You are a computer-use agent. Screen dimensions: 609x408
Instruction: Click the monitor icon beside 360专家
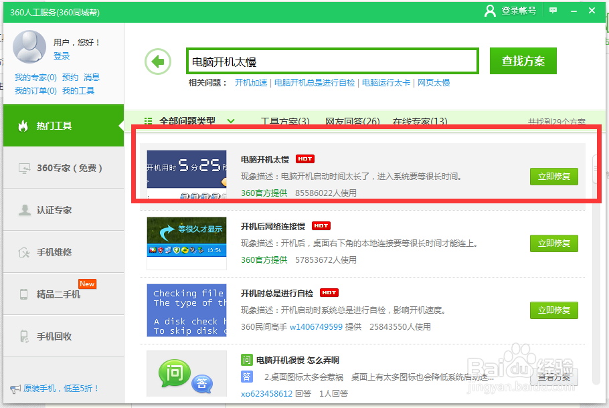[x=25, y=168]
